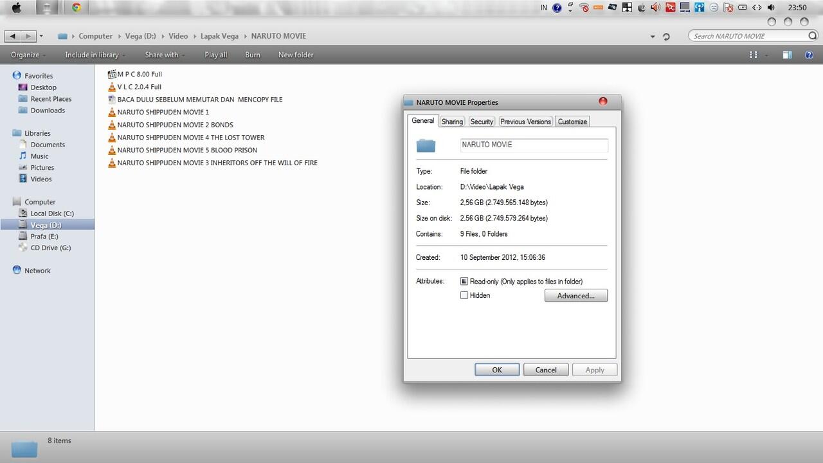The image size is (823, 463).
Task: Open the arrow after Video in breadcrumb
Action: [194, 37]
